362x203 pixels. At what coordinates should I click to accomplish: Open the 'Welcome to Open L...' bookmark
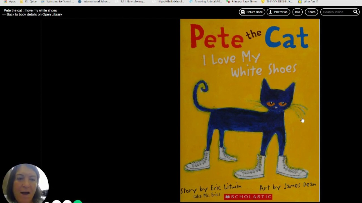point(57,1)
